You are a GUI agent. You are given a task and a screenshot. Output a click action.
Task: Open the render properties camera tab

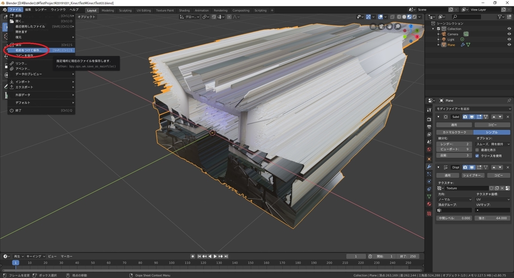429,119
